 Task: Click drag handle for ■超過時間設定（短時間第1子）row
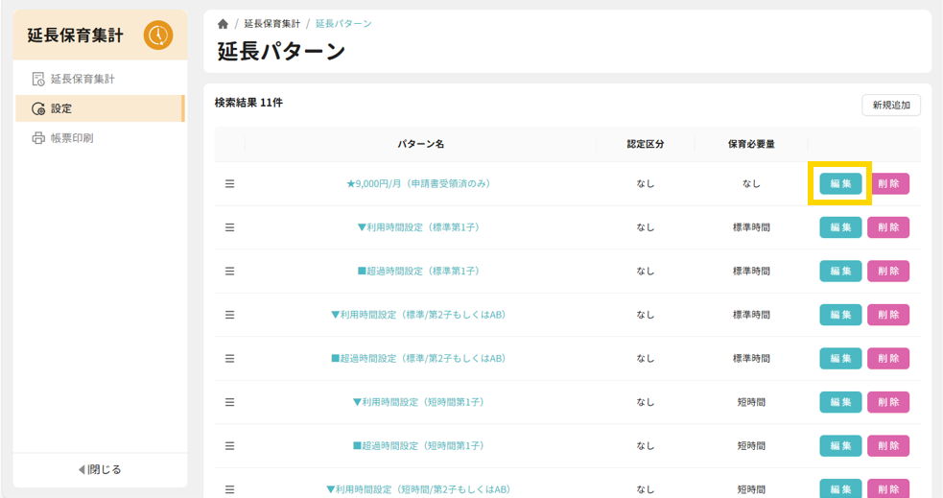[x=229, y=446]
